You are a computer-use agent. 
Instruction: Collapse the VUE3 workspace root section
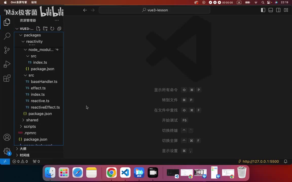click(25, 29)
